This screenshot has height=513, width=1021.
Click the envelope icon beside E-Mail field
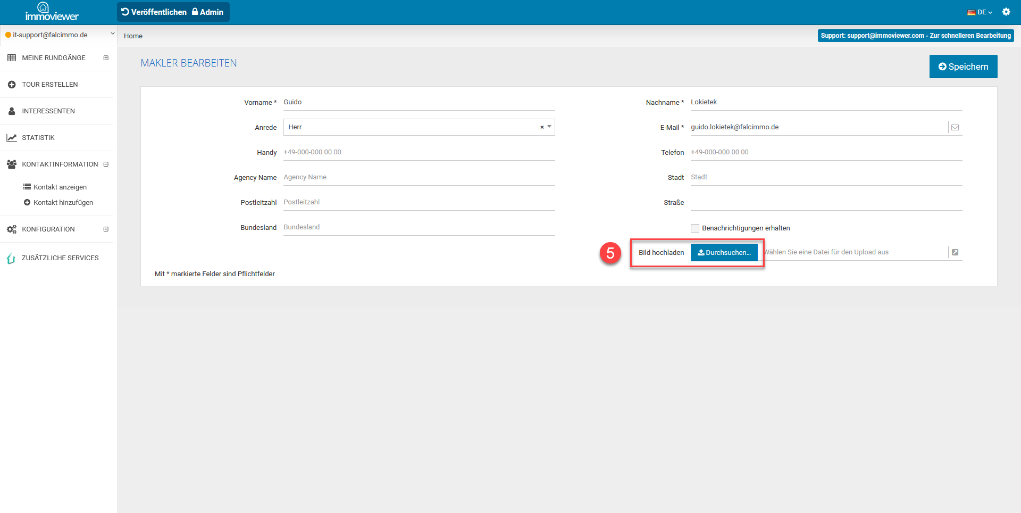(955, 128)
